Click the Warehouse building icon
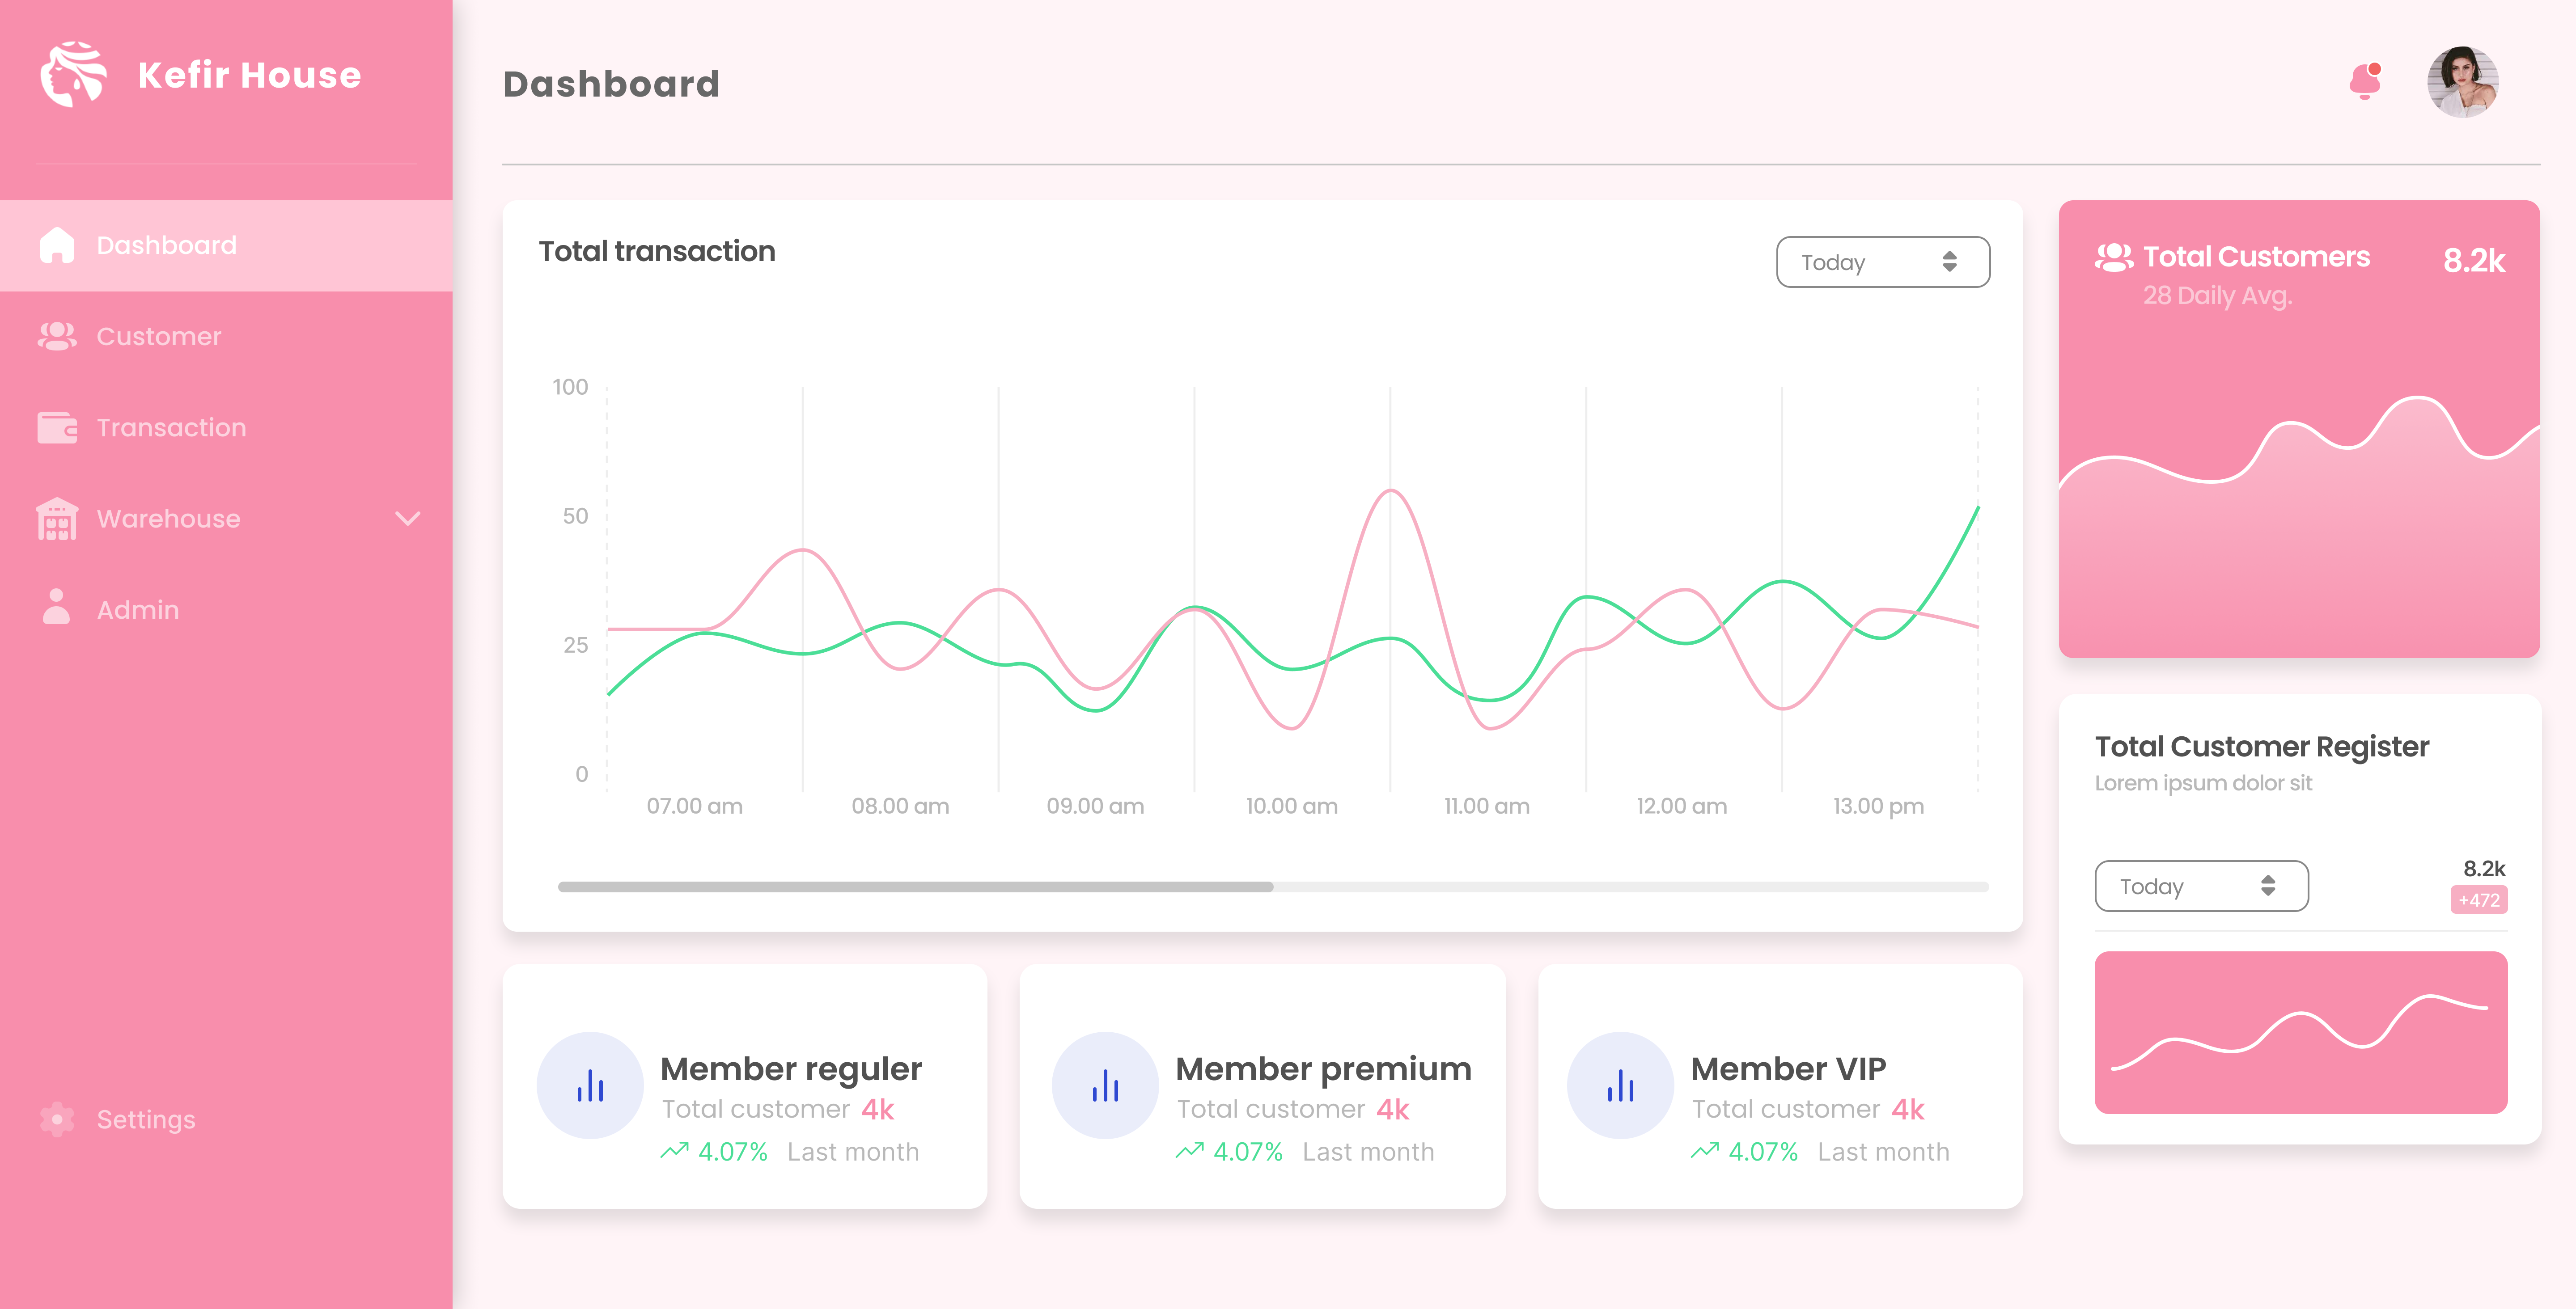 click(x=57, y=518)
